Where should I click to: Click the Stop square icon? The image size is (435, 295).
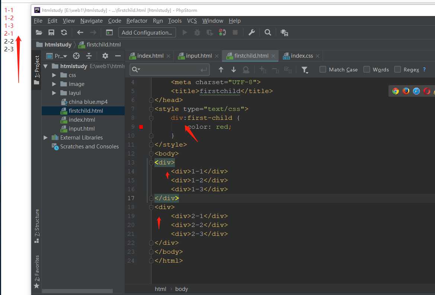235,32
